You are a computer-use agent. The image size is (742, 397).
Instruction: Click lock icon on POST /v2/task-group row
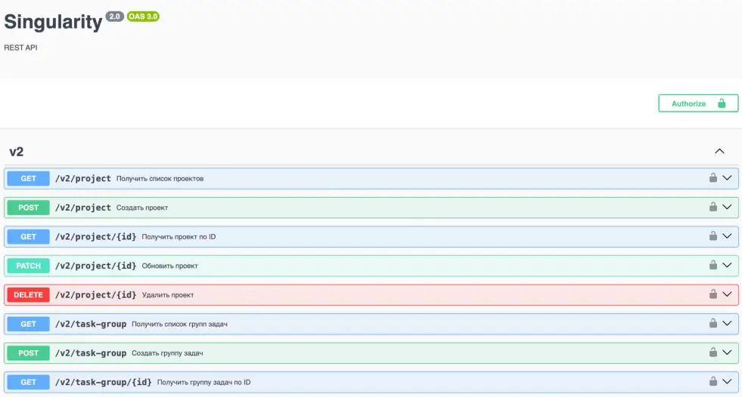click(713, 352)
